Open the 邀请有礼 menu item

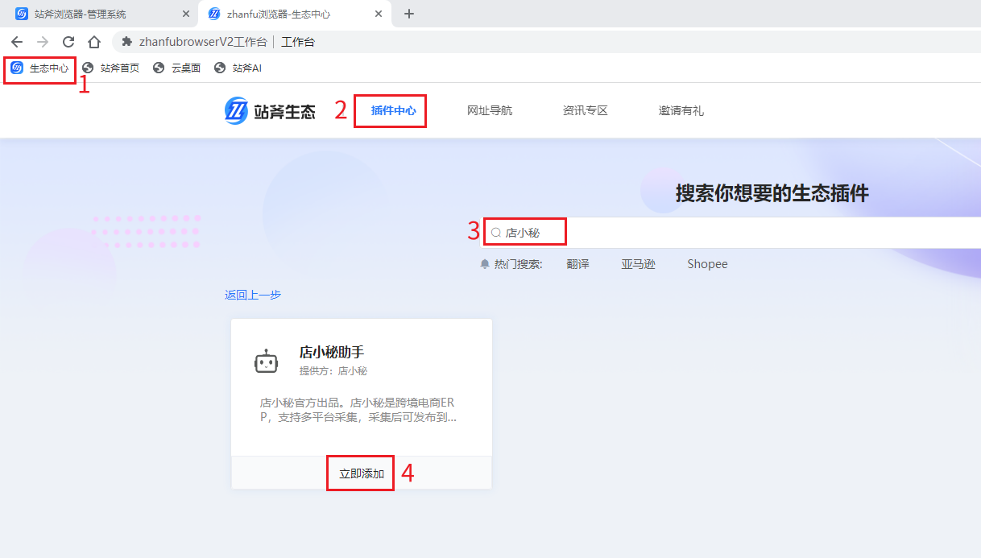681,111
